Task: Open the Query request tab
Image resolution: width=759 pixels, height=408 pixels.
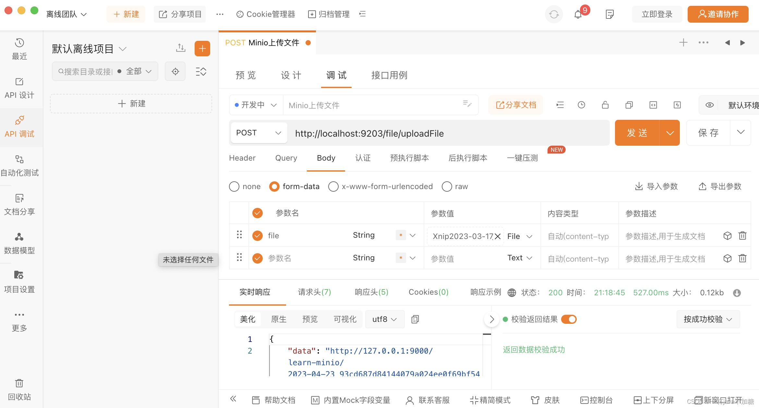Action: point(286,158)
